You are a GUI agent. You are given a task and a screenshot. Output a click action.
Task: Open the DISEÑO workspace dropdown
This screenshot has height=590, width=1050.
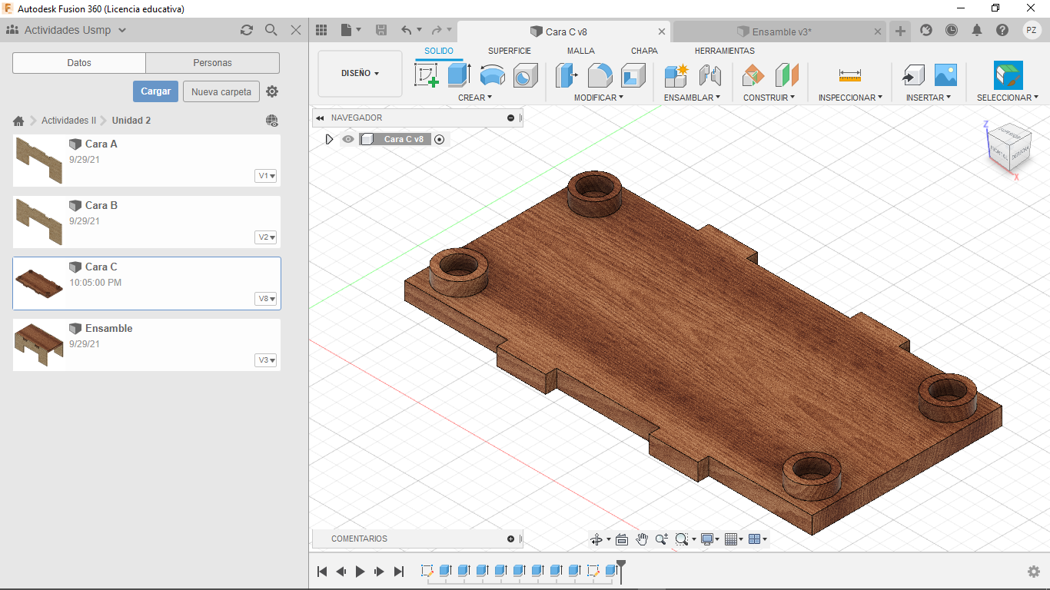point(360,74)
